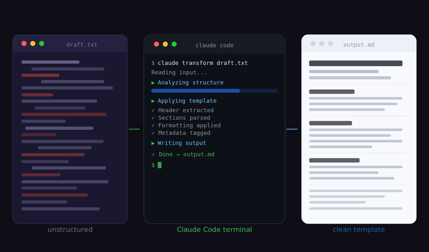Close the claude code terminal window
429x252 pixels.
click(x=156, y=44)
